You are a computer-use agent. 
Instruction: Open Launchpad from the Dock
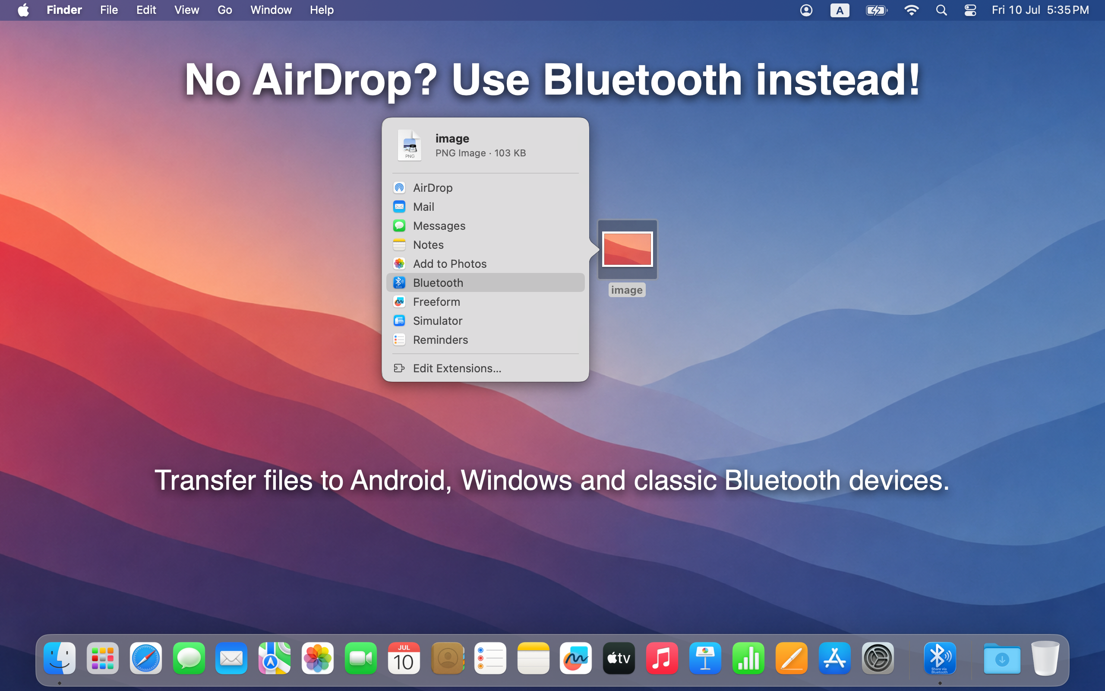tap(103, 658)
